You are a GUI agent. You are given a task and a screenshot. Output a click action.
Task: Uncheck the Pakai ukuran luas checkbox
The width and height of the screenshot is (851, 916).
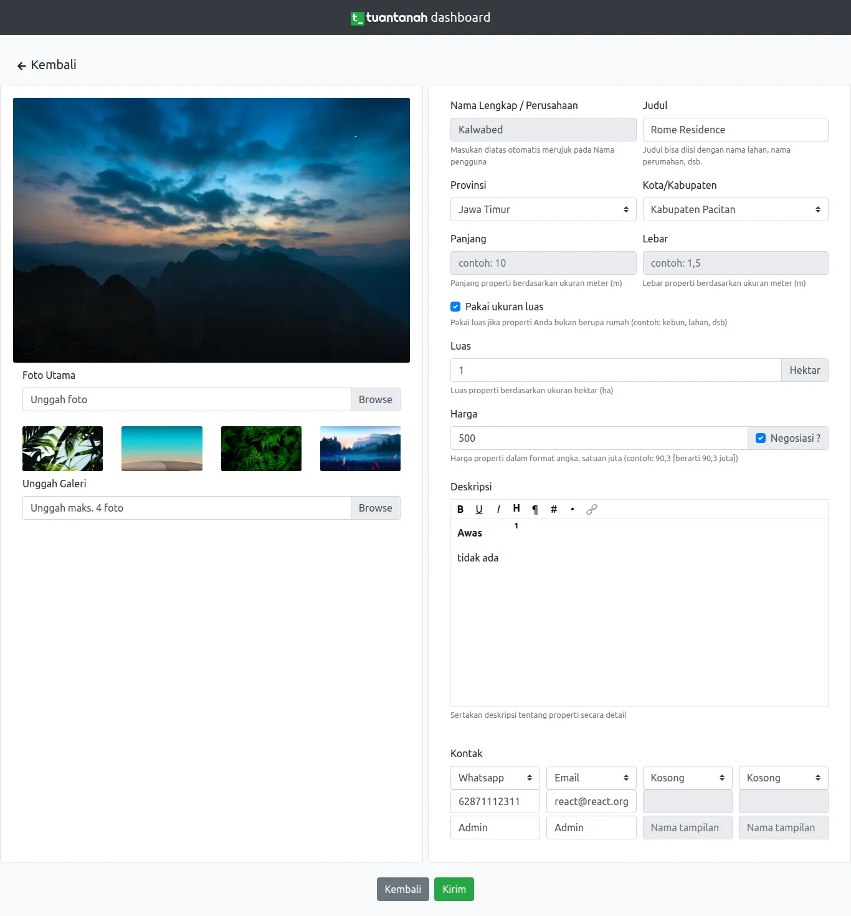455,307
